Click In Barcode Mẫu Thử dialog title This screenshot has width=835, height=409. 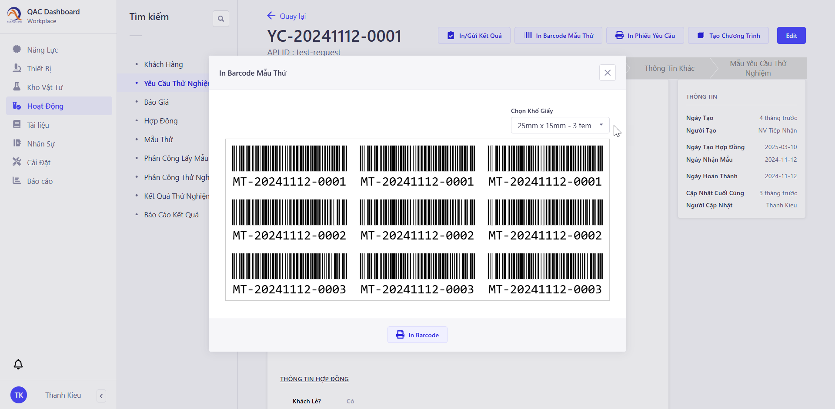[253, 73]
